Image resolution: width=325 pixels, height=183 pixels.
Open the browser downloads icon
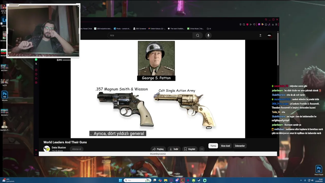click(x=273, y=24)
